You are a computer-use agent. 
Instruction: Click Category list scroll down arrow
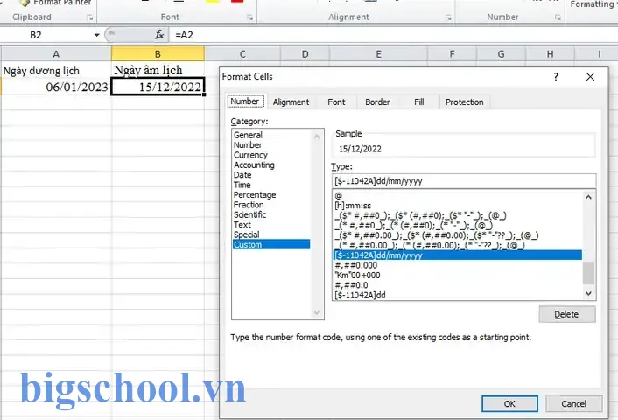pyautogui.click(x=317, y=313)
